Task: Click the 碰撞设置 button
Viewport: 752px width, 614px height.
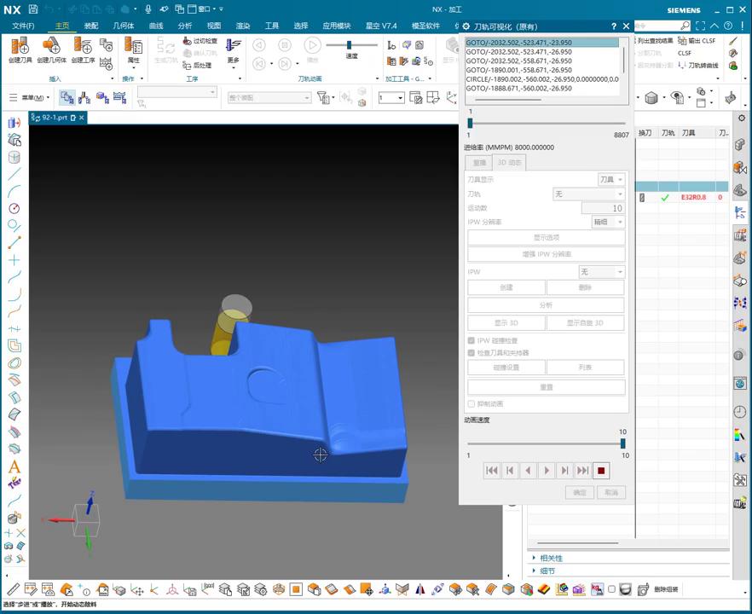Action: coord(506,368)
